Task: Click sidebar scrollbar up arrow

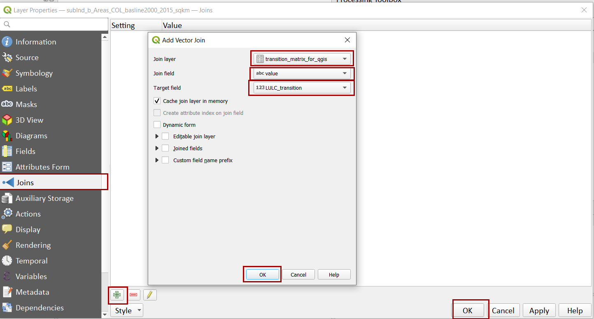Action: tap(105, 37)
